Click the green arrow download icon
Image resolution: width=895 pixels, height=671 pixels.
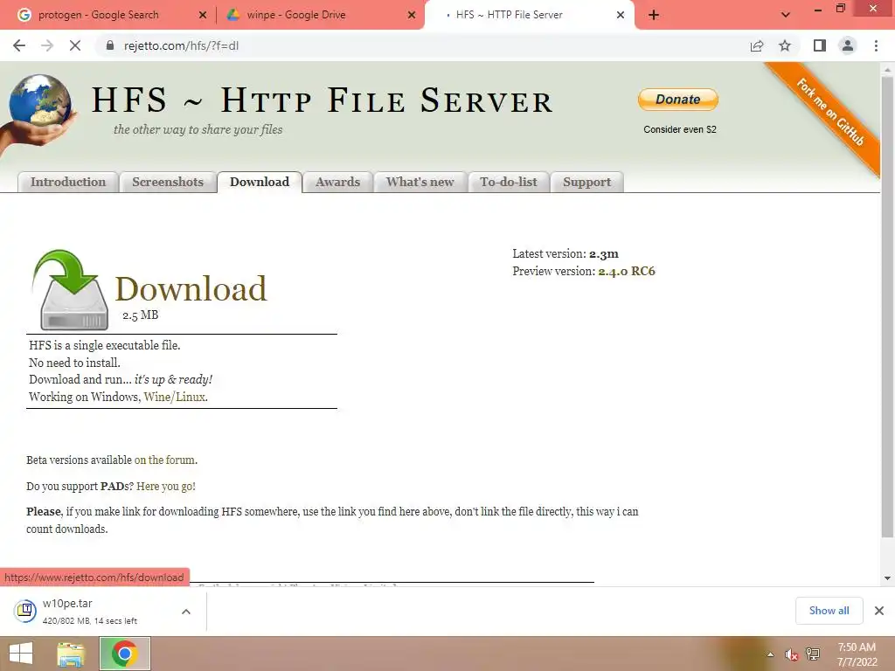[72, 290]
